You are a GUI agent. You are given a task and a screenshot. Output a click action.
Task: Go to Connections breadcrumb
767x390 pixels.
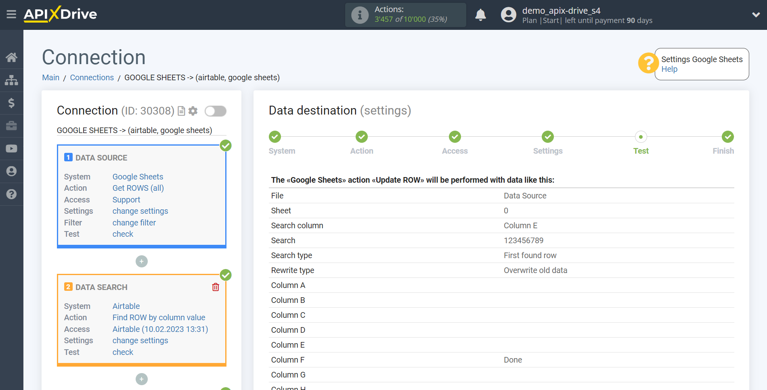click(92, 77)
